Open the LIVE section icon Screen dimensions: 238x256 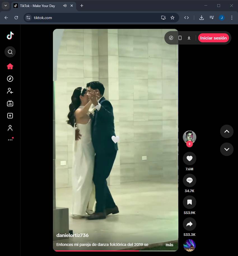(10, 103)
